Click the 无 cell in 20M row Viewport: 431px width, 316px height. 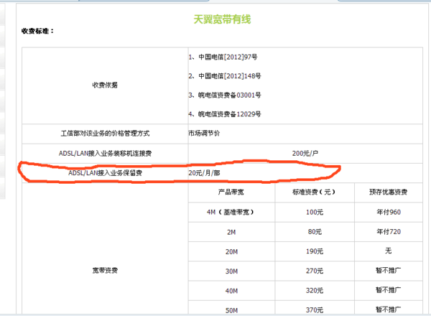388,251
